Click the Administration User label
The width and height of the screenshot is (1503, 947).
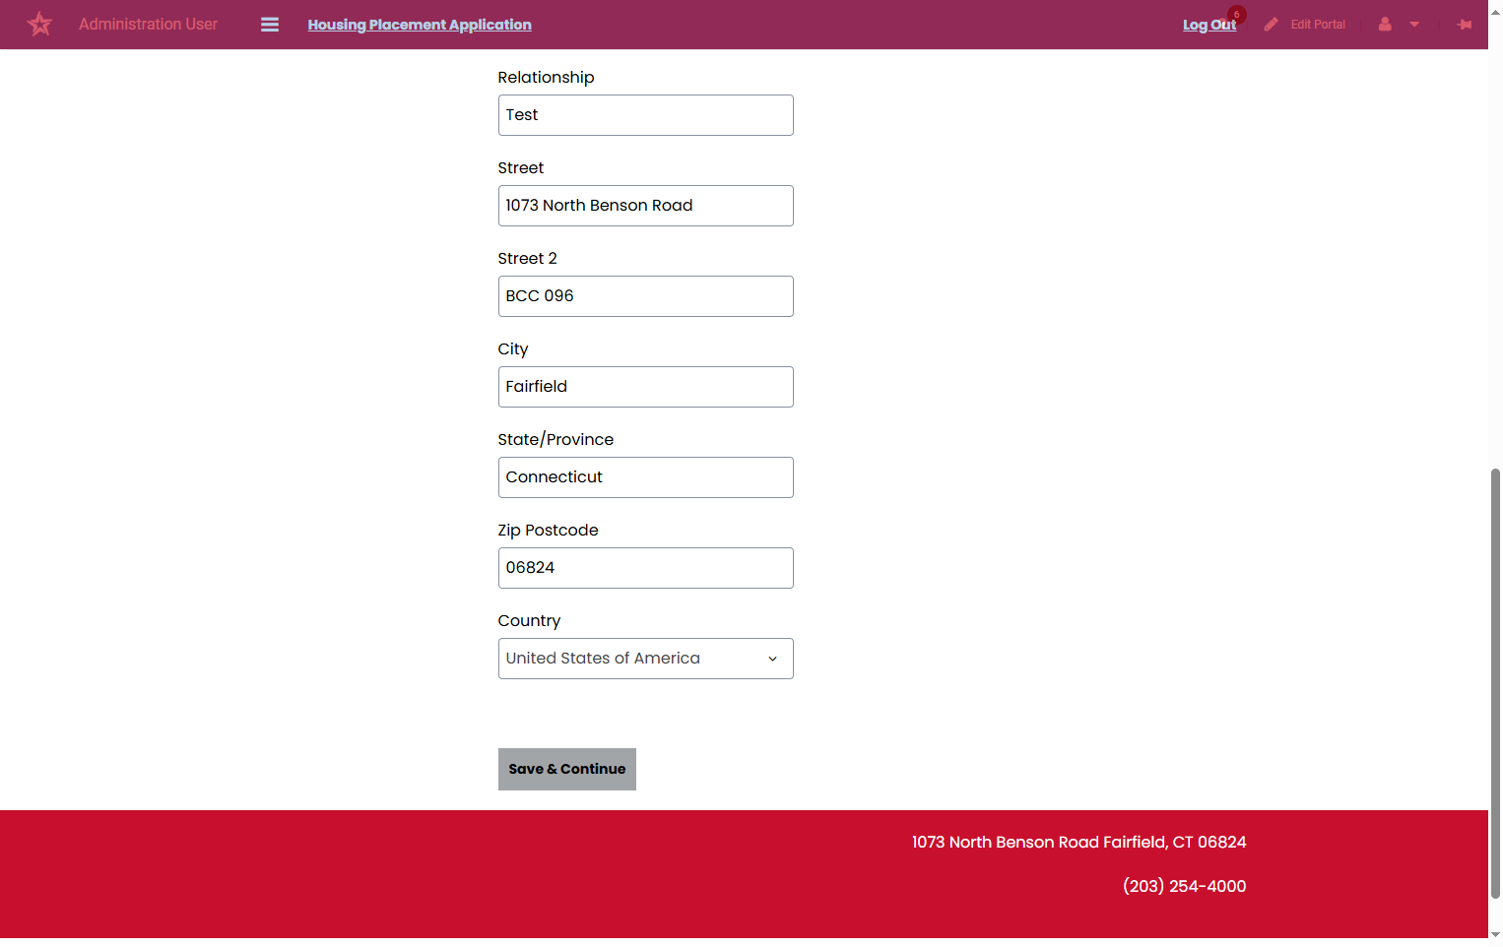pyautogui.click(x=148, y=24)
